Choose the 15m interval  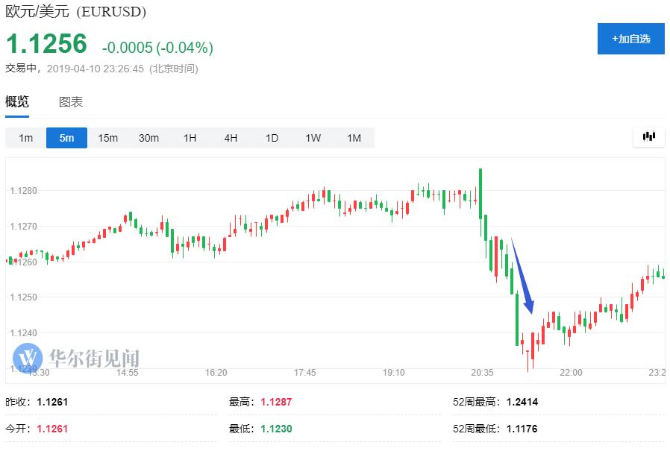click(x=108, y=138)
